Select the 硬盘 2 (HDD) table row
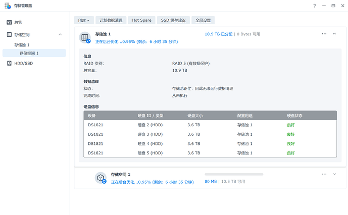 click(x=210, y=125)
